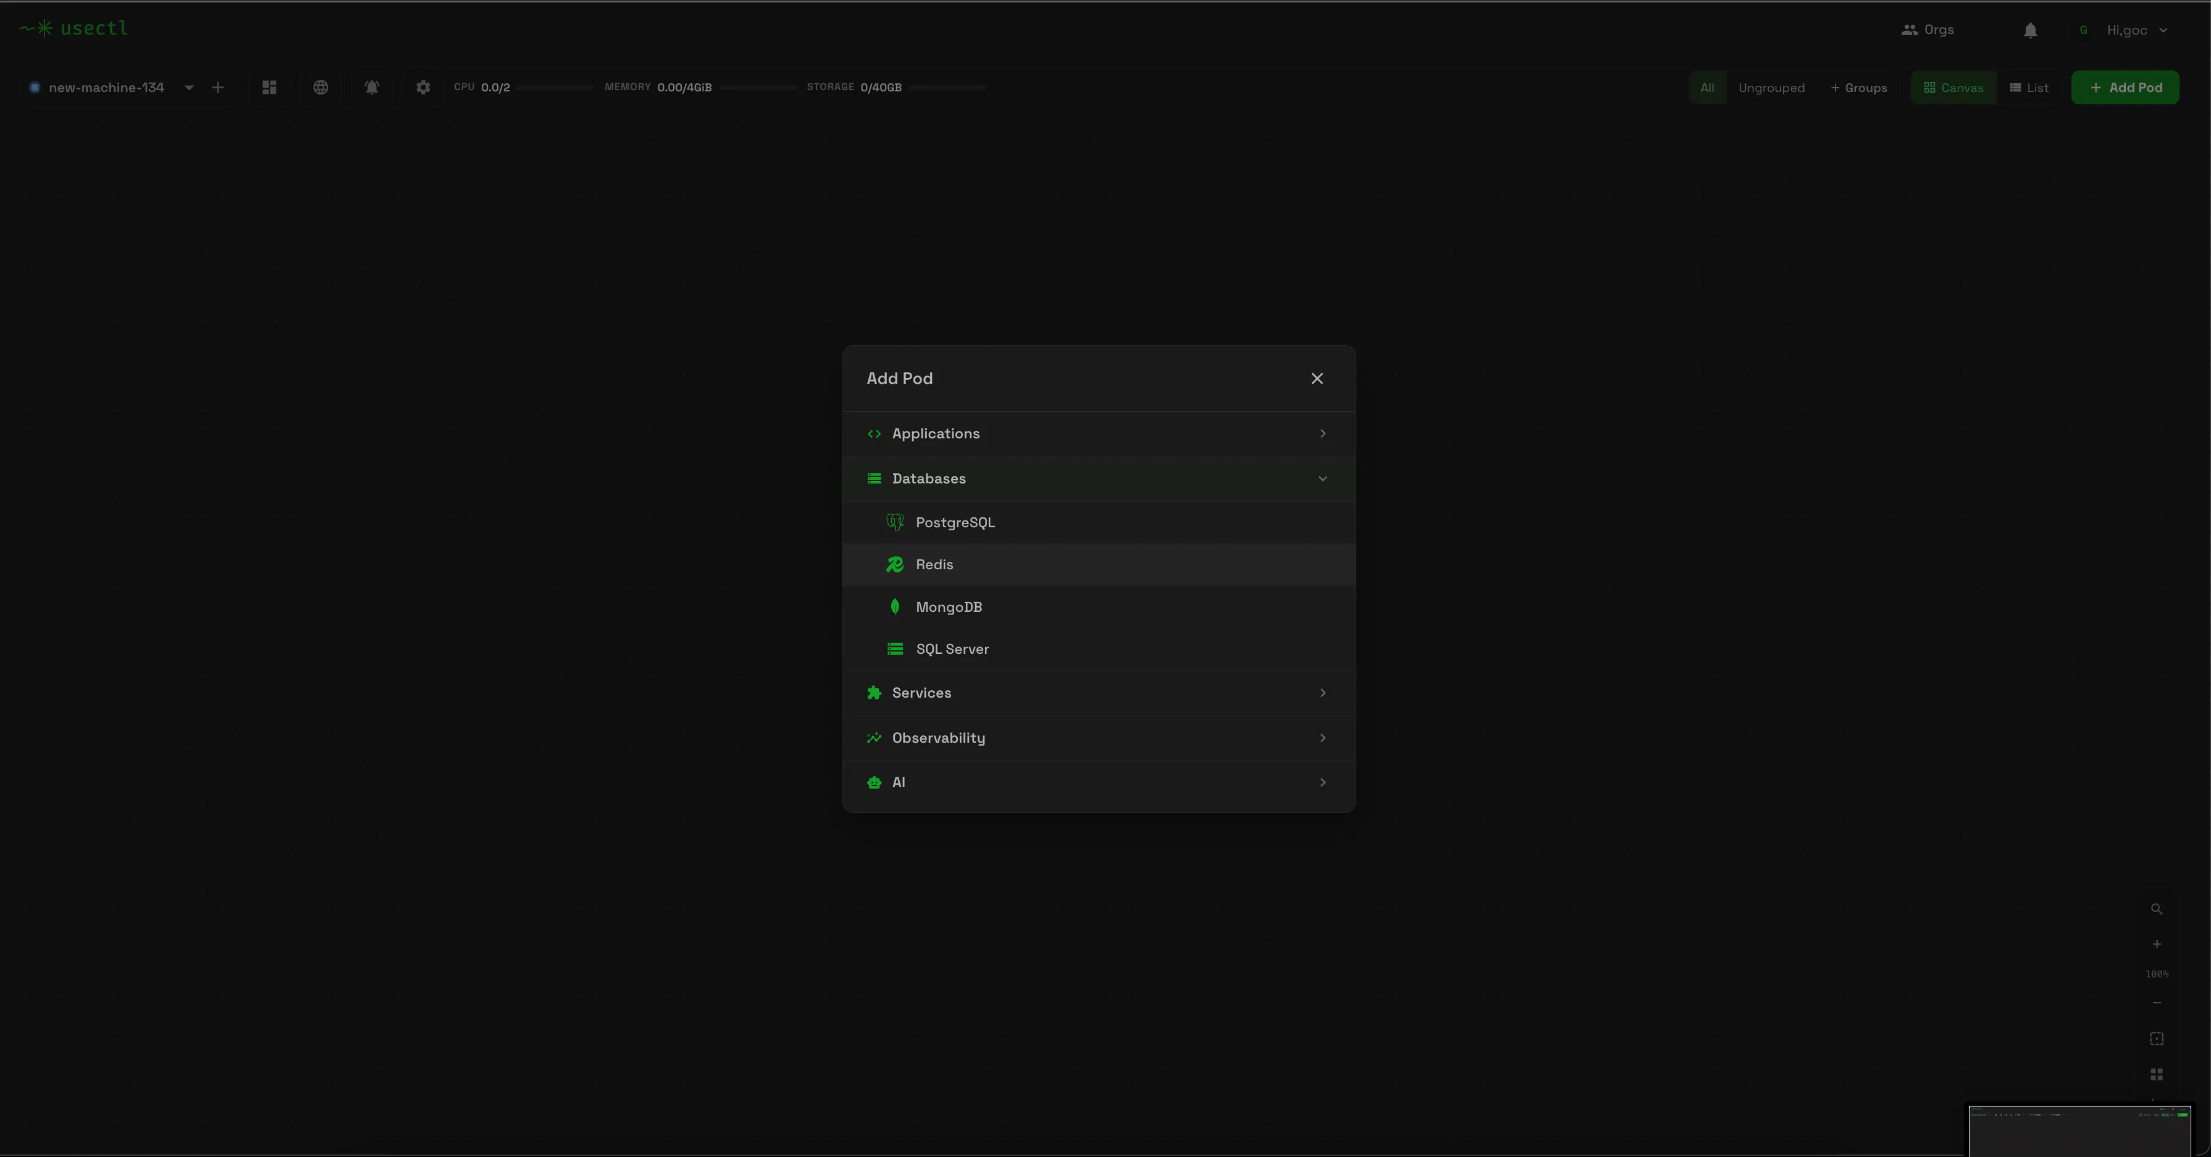This screenshot has width=2211, height=1157.
Task: Switch to Canvas view
Action: 1953,88
